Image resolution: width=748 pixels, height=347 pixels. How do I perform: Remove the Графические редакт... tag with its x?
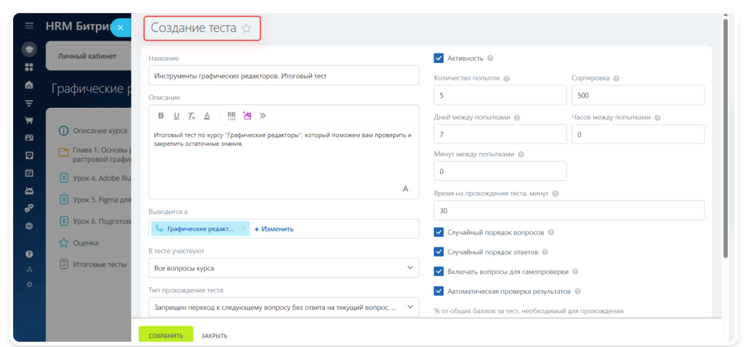243,228
